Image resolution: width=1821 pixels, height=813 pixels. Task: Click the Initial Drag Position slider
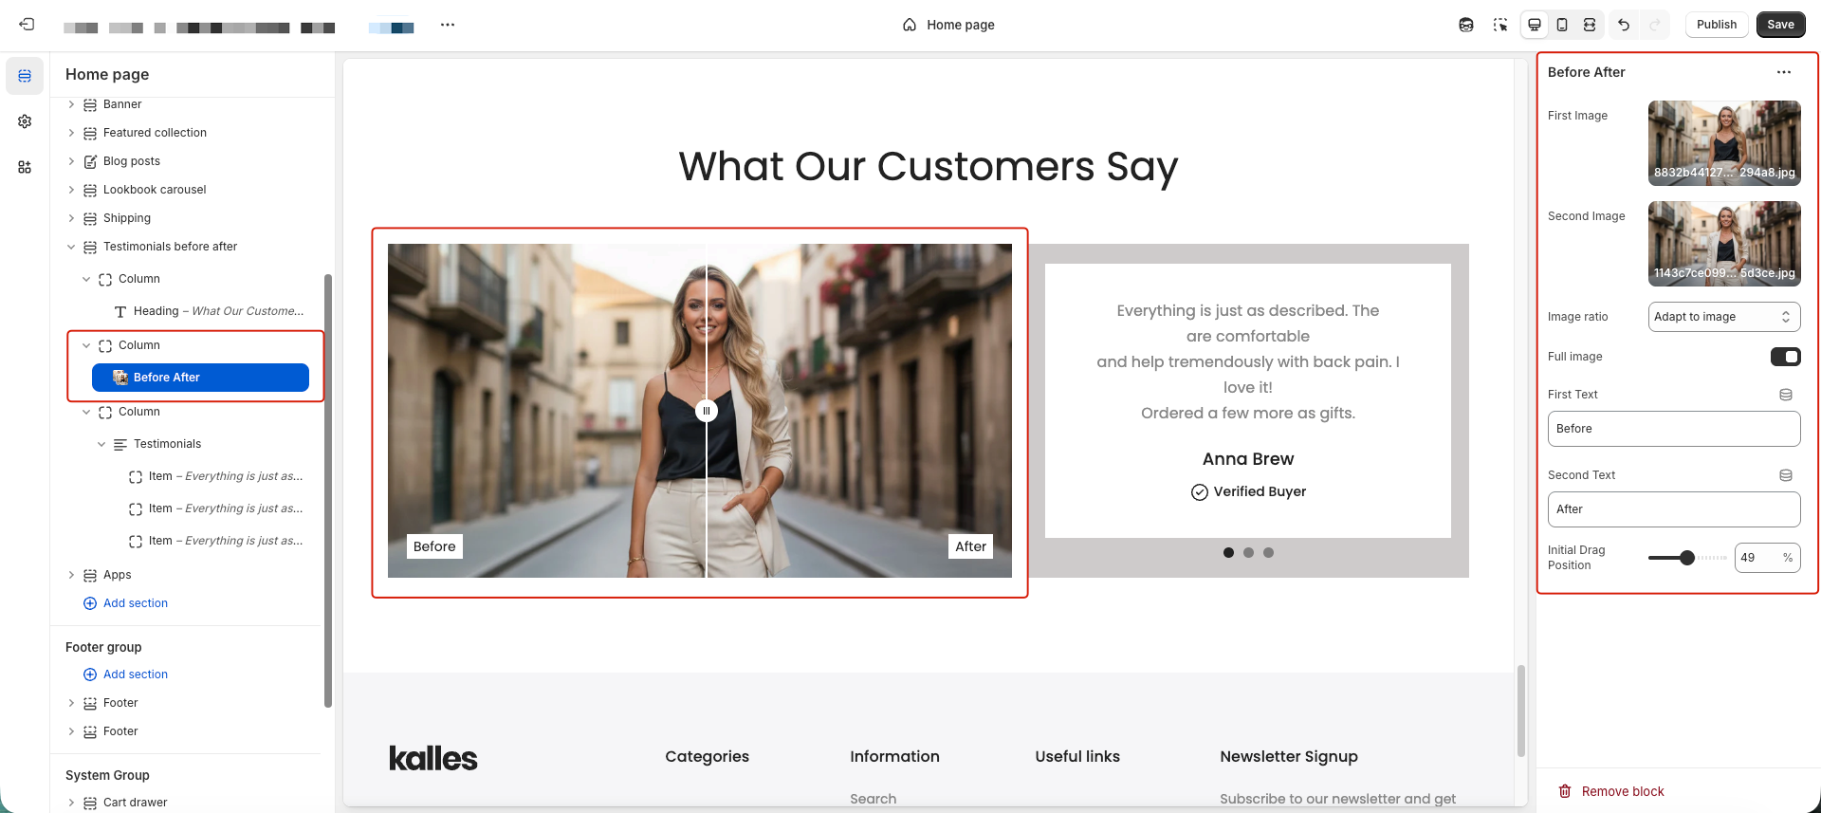(1686, 558)
